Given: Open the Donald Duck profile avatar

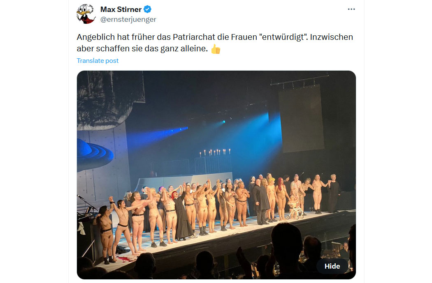Looking at the screenshot, I should pyautogui.click(x=86, y=14).
